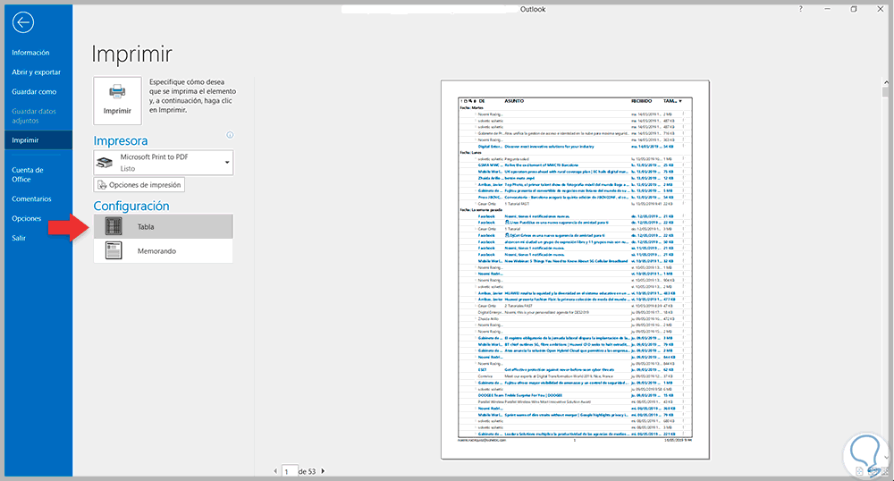
Task: Select the Tabla print style
Action: [164, 226]
